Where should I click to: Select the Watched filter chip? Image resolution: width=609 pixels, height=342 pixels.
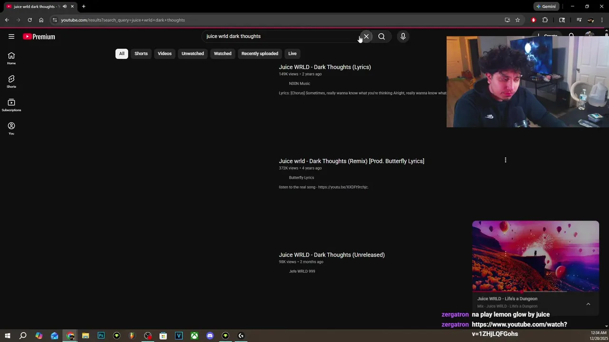tap(223, 54)
